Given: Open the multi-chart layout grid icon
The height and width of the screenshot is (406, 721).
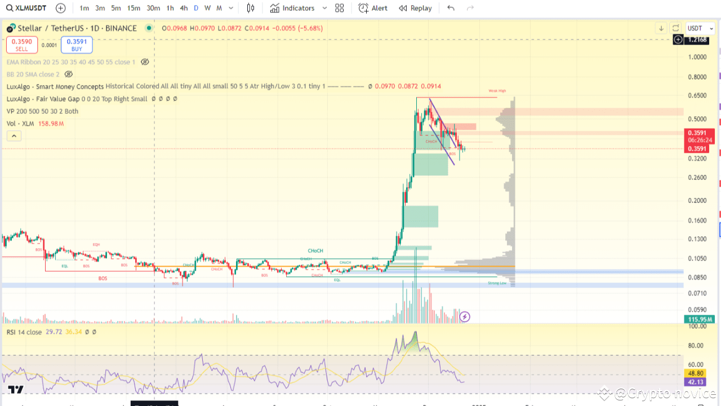Looking at the screenshot, I should pyautogui.click(x=339, y=8).
